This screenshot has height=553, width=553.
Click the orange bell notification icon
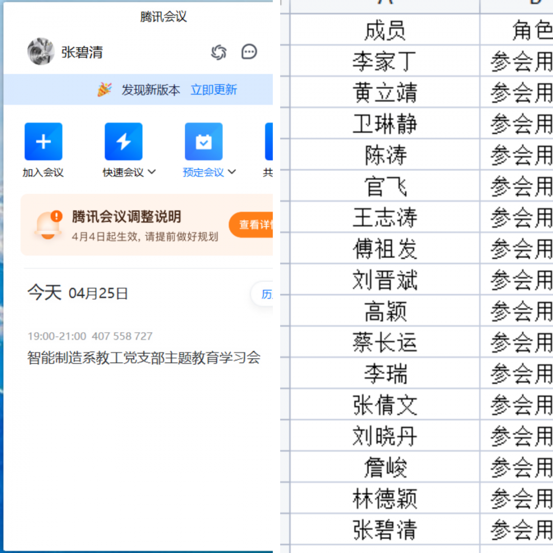tap(48, 224)
